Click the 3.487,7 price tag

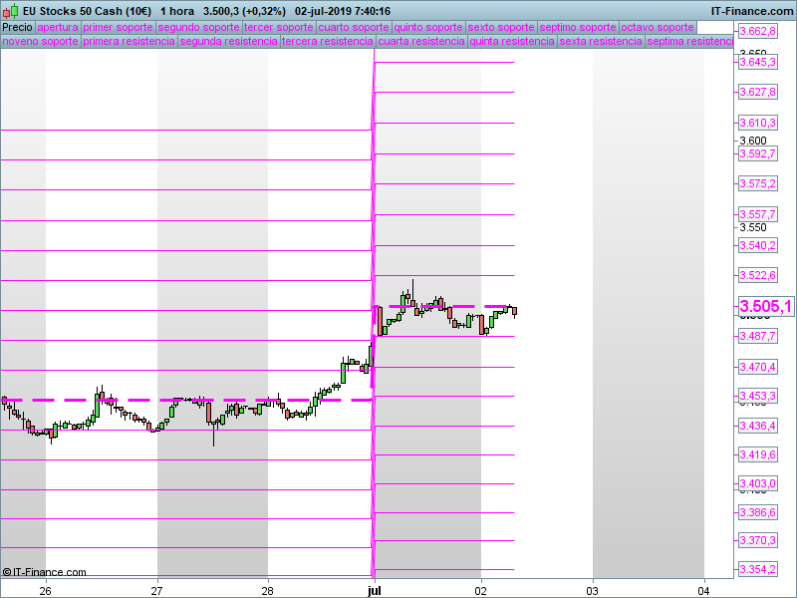click(757, 336)
